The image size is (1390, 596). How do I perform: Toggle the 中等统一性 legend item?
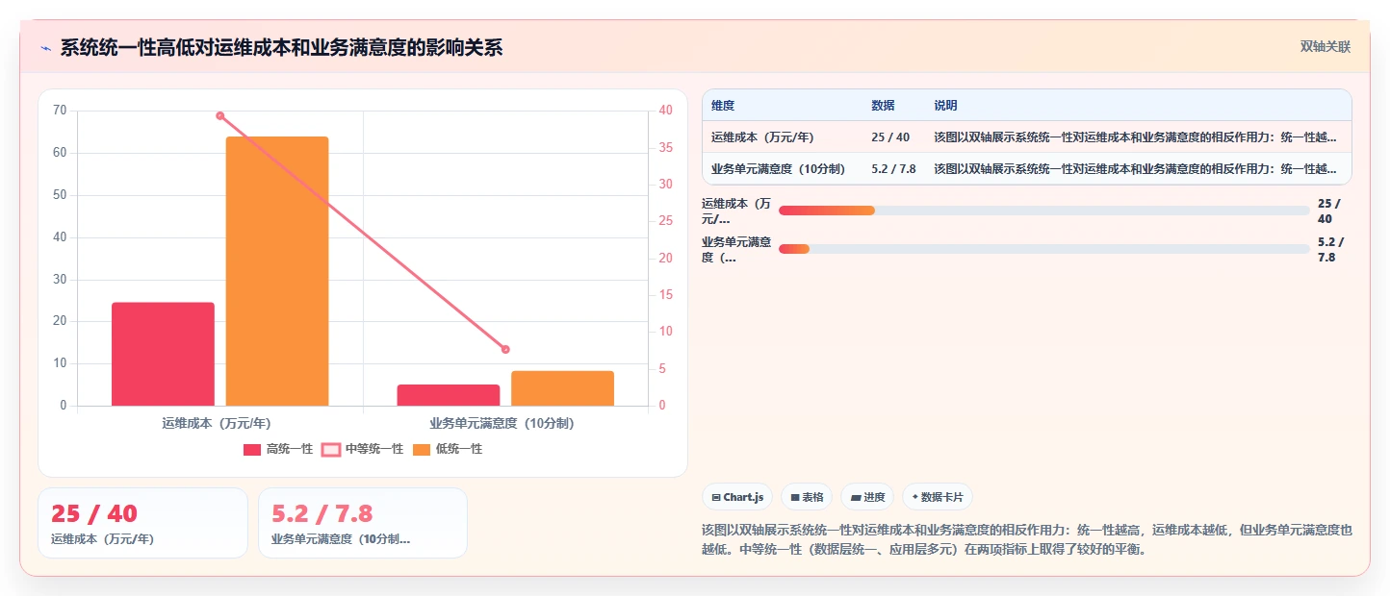pos(362,449)
